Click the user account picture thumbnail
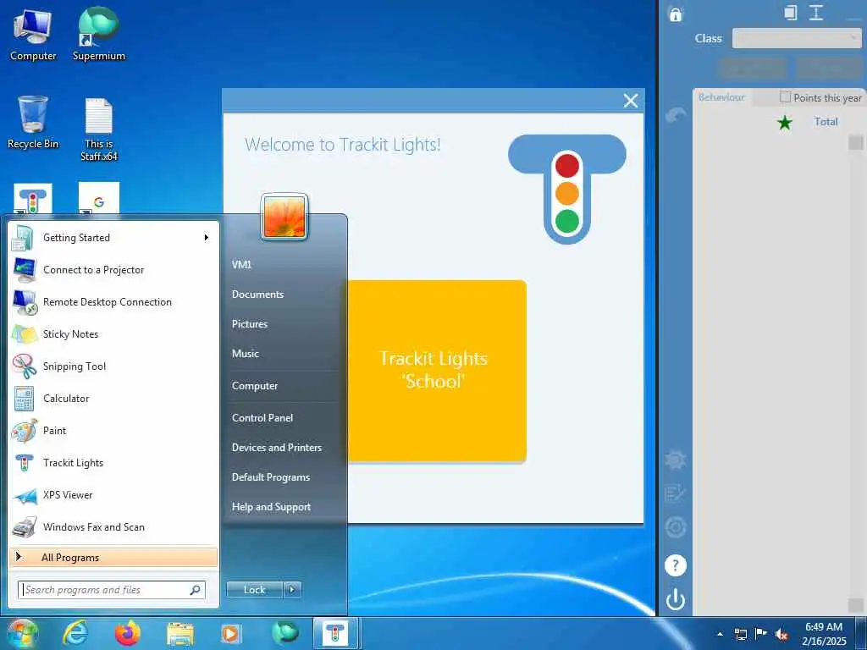This screenshot has height=650, width=867. point(284,218)
